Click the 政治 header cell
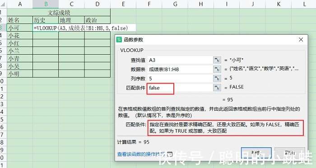 (98, 20)
